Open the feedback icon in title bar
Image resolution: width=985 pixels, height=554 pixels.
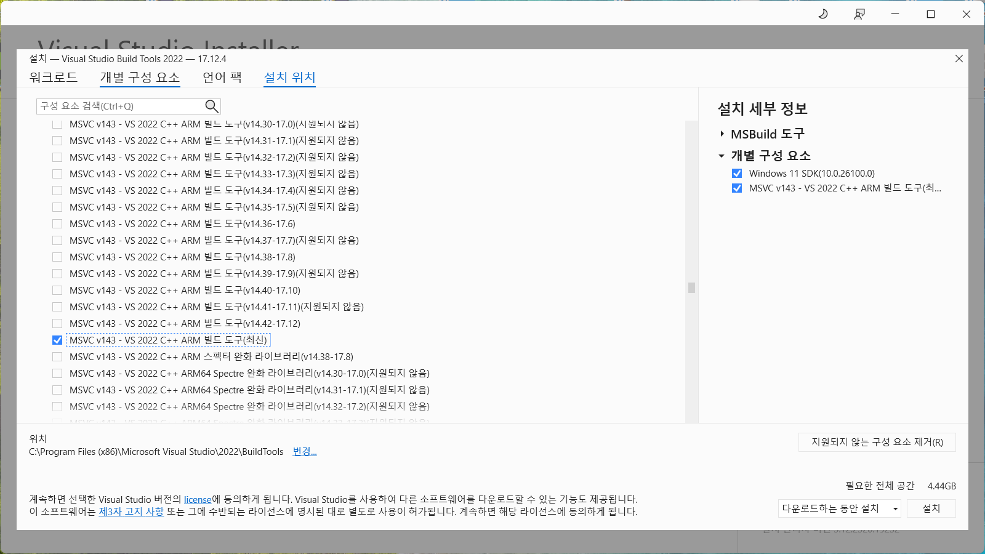click(859, 14)
